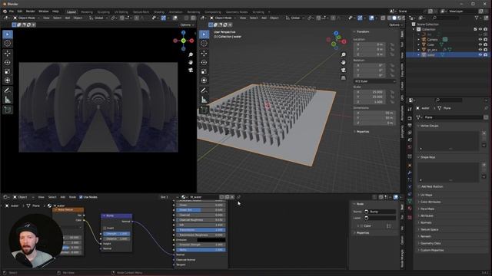Open Material properties tab icon
Image resolution: width=492 pixels, height=276 pixels.
coord(410,208)
